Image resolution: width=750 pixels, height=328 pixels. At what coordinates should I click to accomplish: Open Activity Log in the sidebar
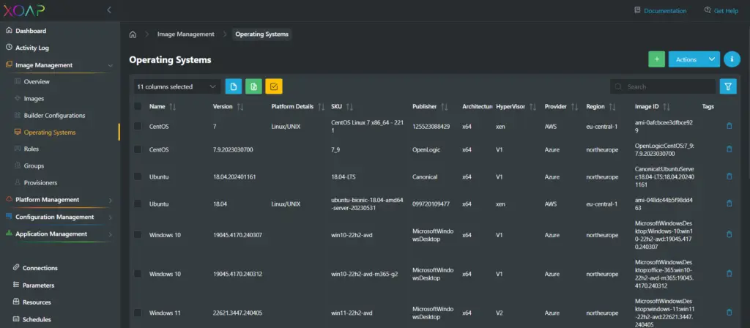tap(32, 48)
